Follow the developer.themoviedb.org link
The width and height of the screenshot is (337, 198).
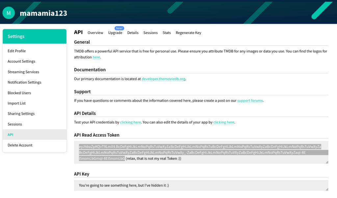(x=163, y=79)
